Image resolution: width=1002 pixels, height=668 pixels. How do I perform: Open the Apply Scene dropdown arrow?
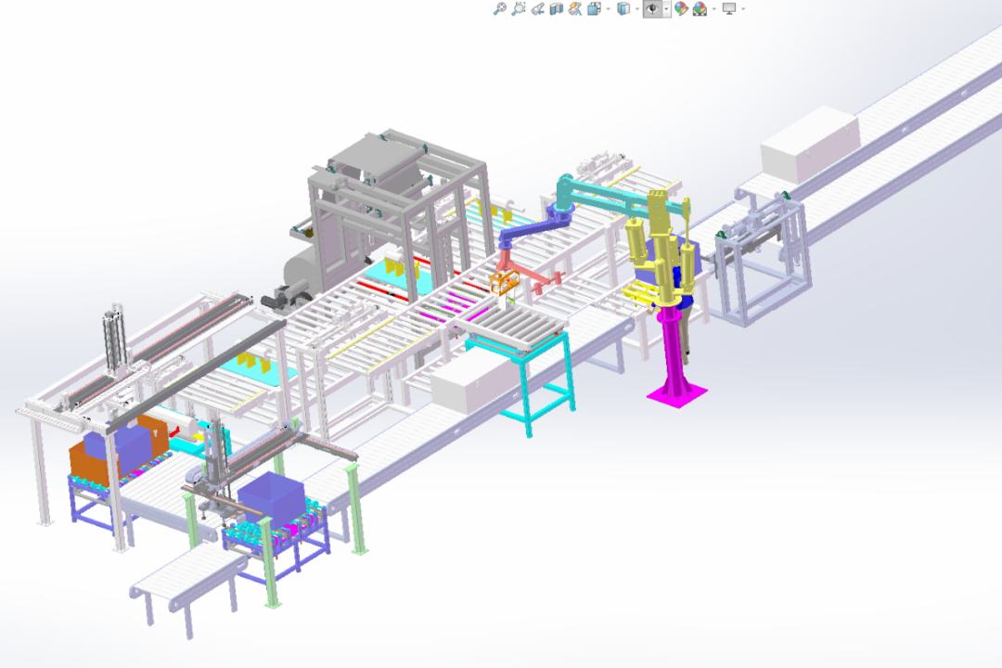click(x=713, y=9)
